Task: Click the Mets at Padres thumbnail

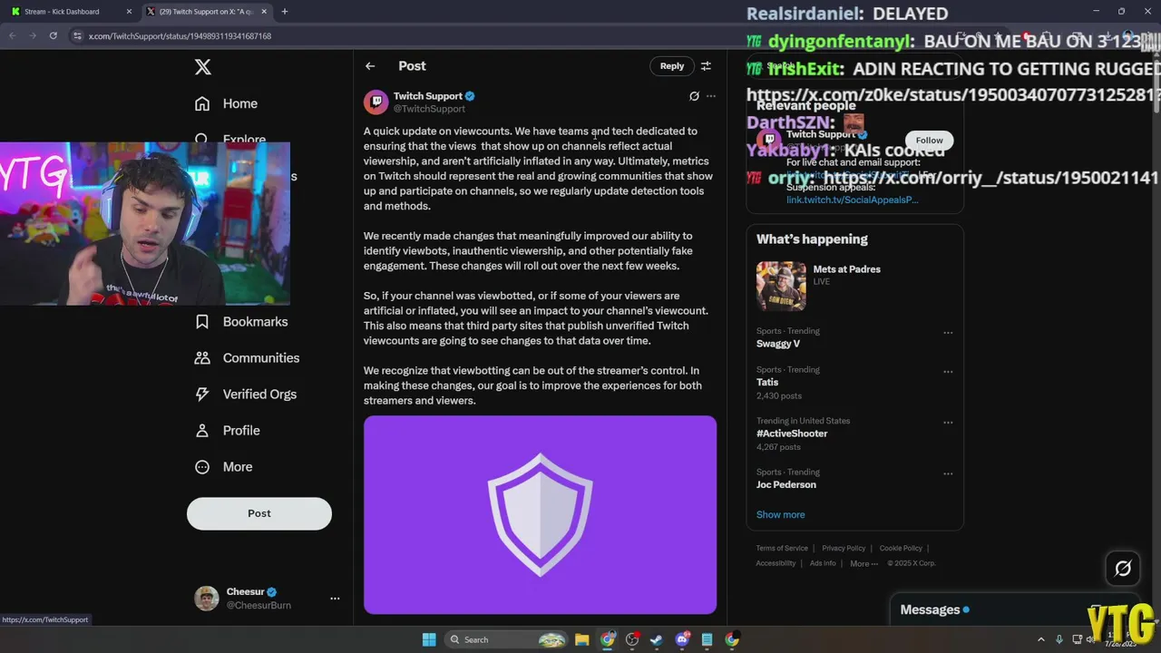Action: [781, 287]
